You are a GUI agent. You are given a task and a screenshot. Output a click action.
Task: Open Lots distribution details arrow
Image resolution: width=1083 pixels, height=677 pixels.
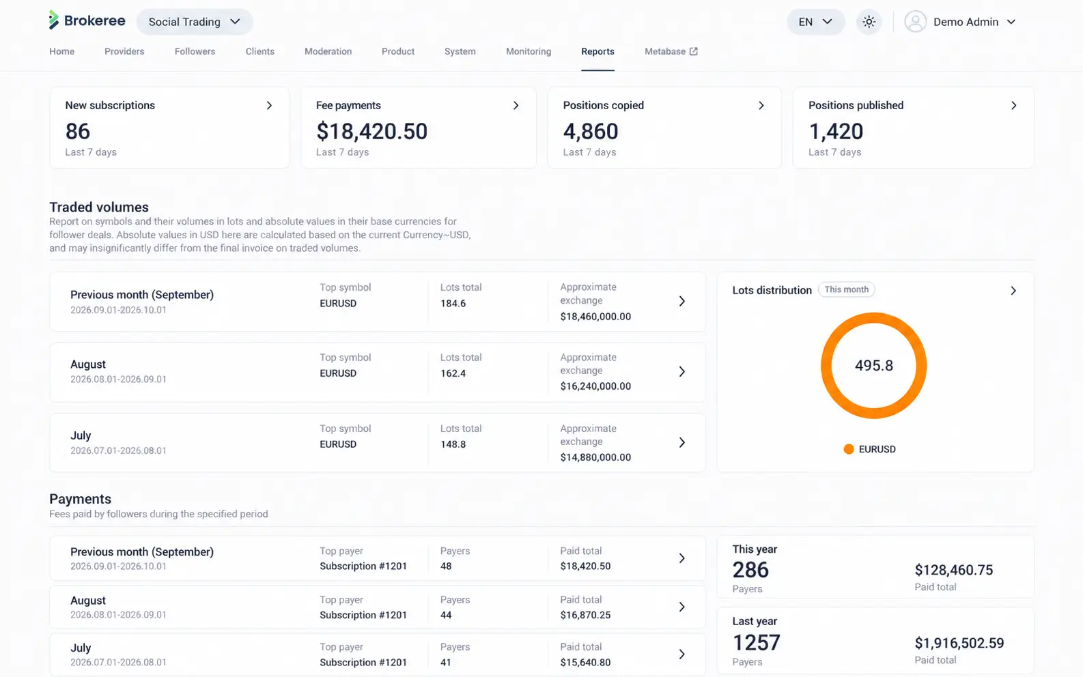click(1013, 290)
